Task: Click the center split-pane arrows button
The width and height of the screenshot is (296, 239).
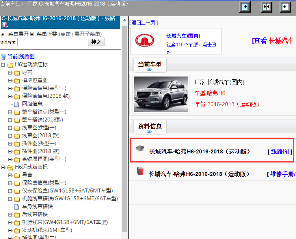Action: [x=266, y=7]
